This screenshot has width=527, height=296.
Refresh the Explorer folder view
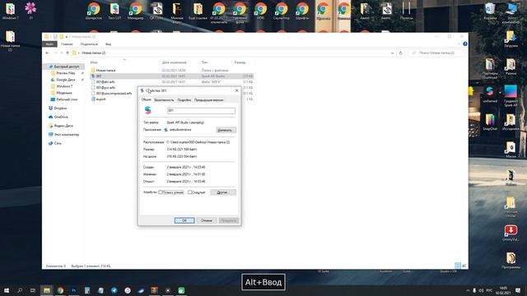(400, 53)
